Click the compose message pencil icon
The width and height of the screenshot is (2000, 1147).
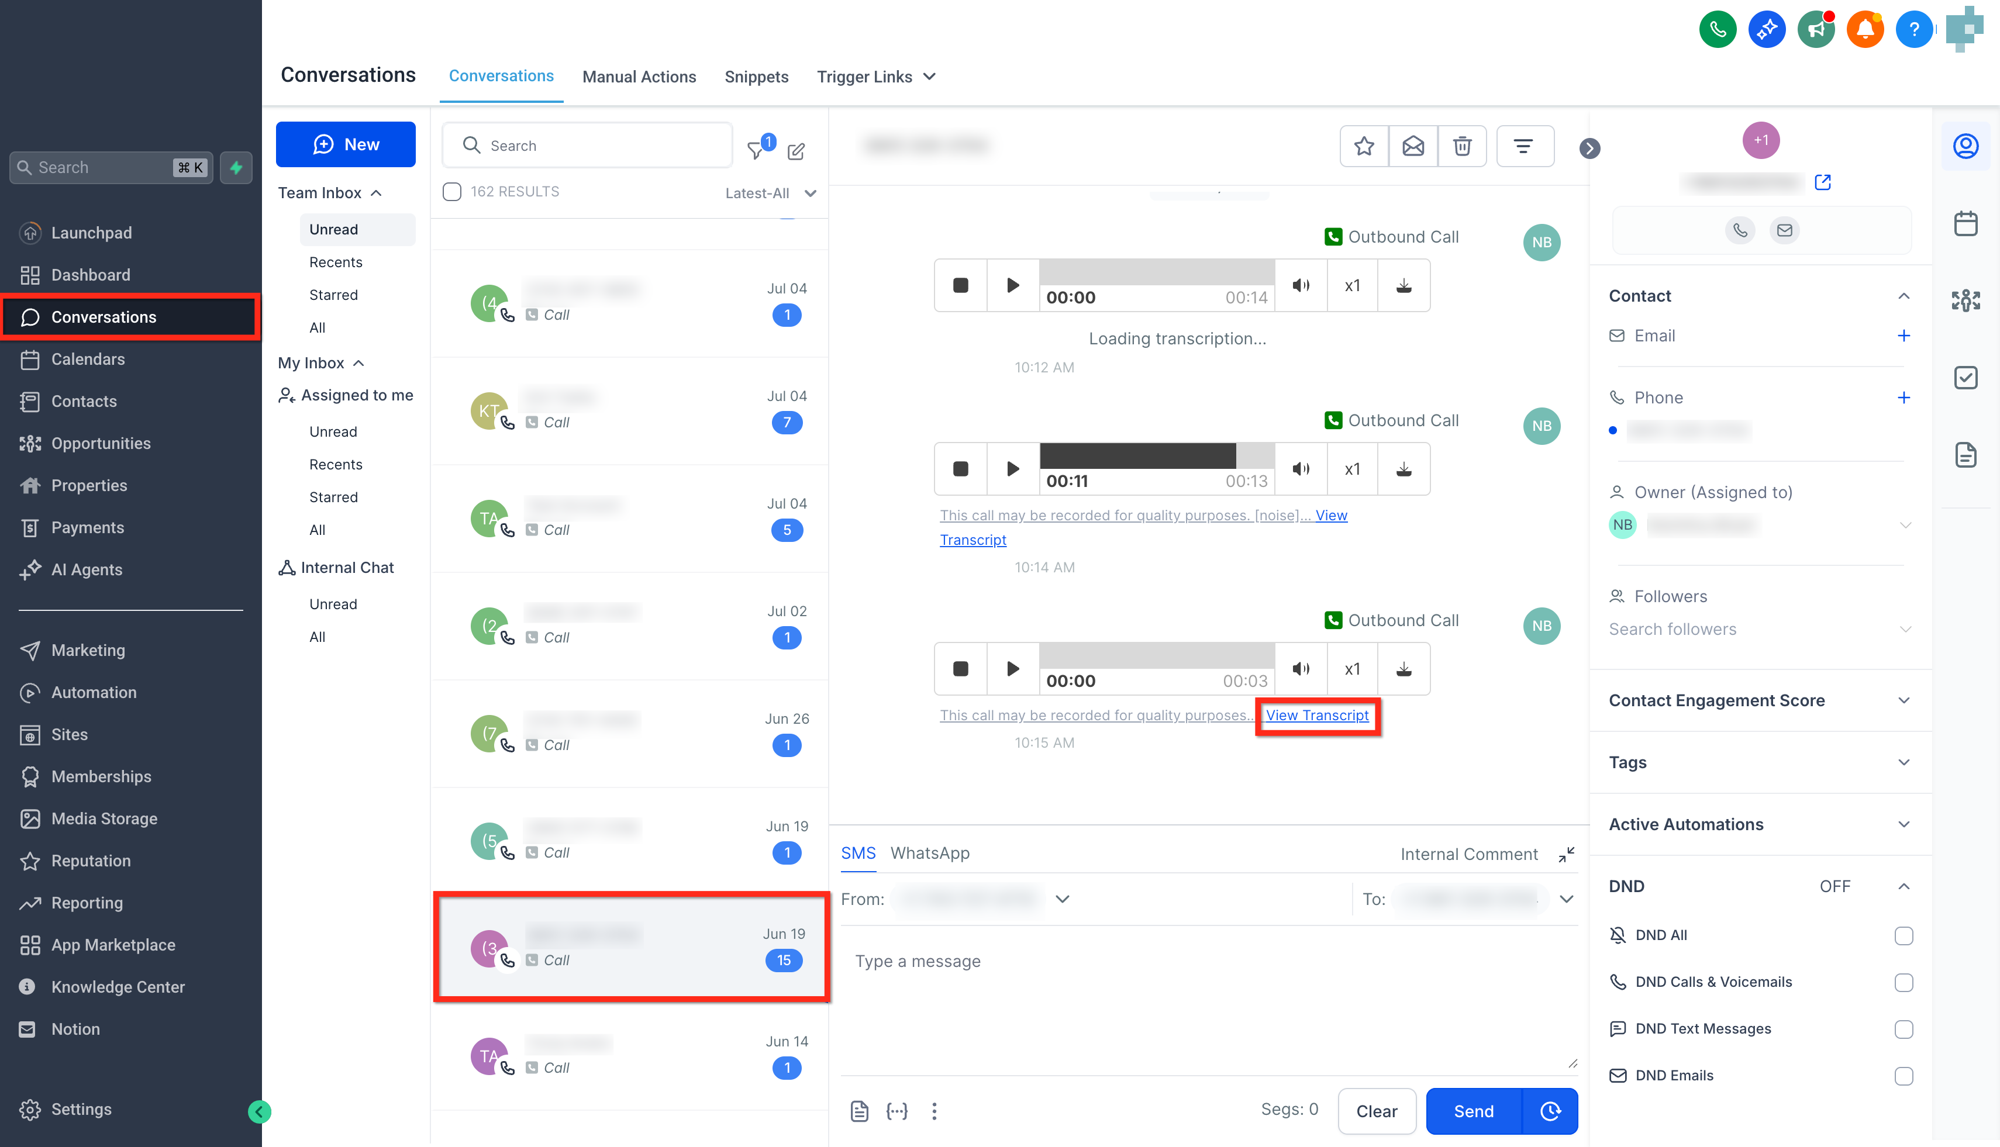pyautogui.click(x=796, y=150)
